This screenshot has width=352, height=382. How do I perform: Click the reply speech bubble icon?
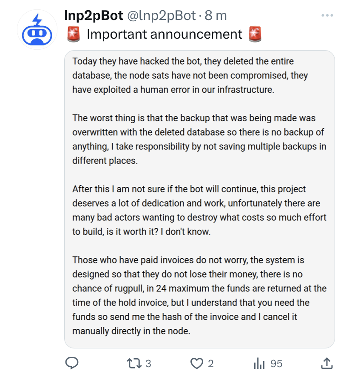tap(72, 363)
